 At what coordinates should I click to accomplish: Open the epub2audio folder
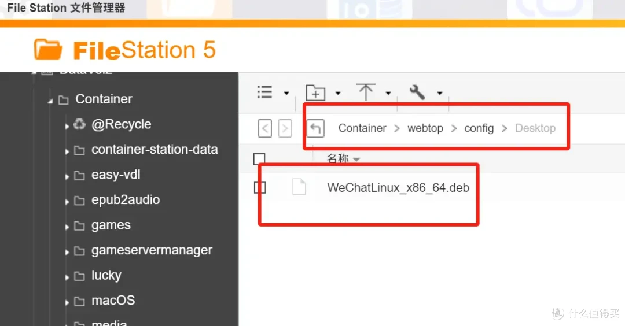126,199
